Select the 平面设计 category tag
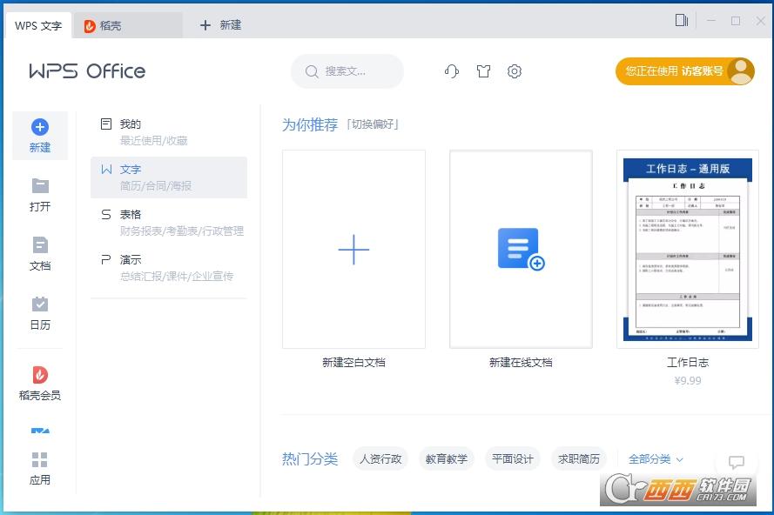 513,459
